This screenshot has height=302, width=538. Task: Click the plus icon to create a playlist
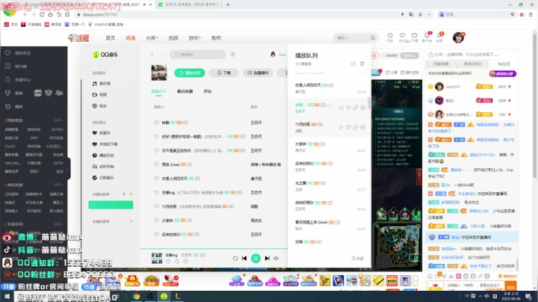(124, 194)
